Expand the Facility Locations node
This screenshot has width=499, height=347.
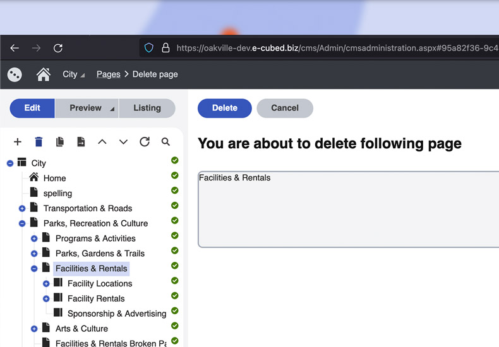[46, 284]
